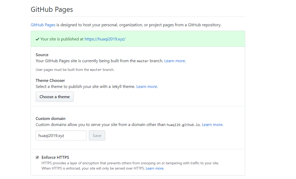Viewport: 296px width, 179px height.
Task: Click the Custom domain heading
Action: [51, 119]
